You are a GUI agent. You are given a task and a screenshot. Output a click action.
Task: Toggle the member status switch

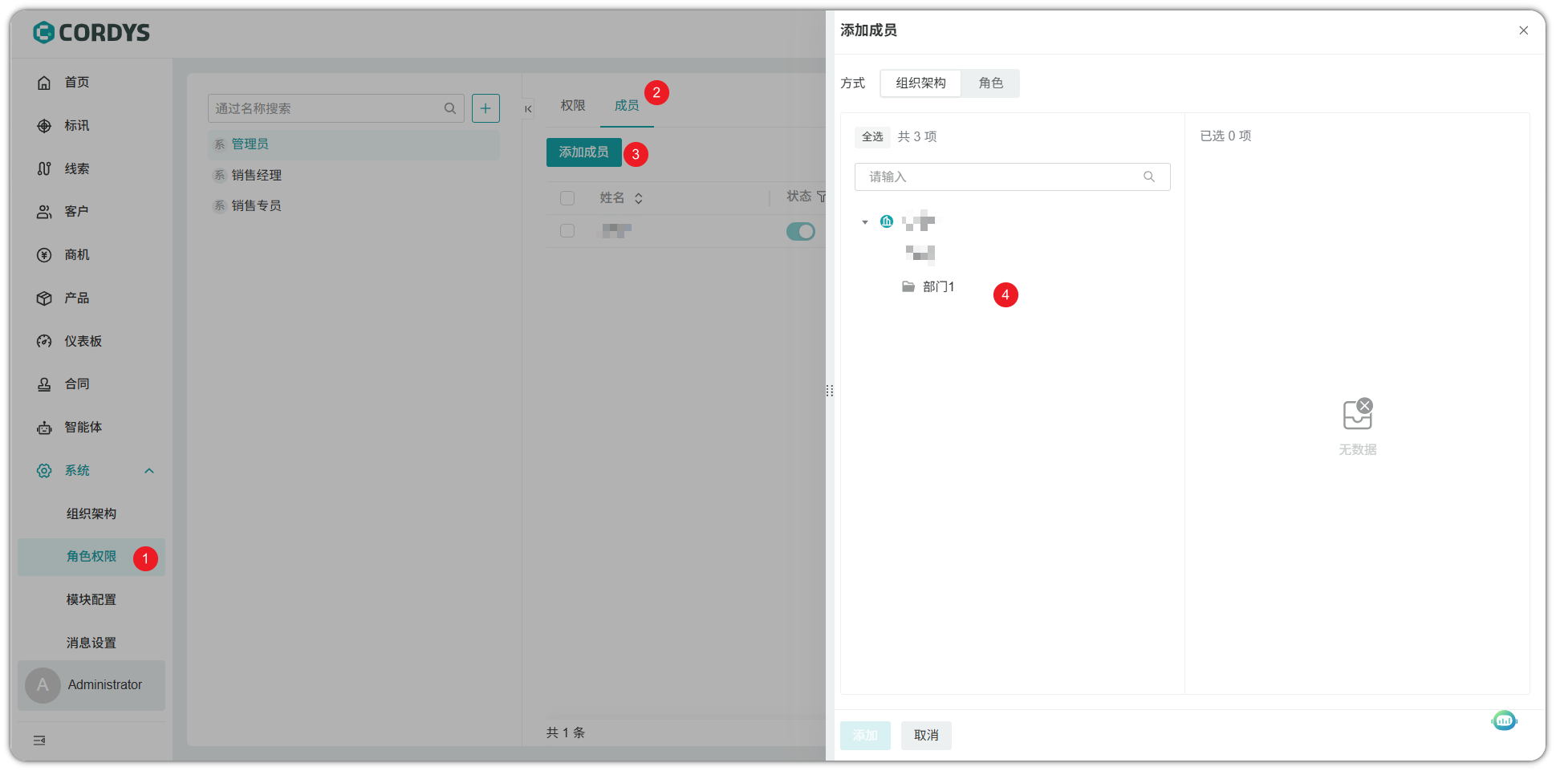click(800, 231)
